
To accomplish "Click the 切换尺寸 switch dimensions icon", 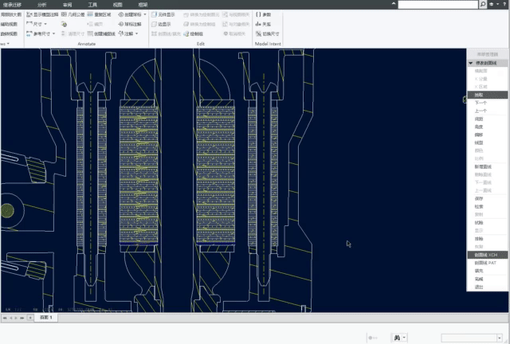I will coord(258,33).
